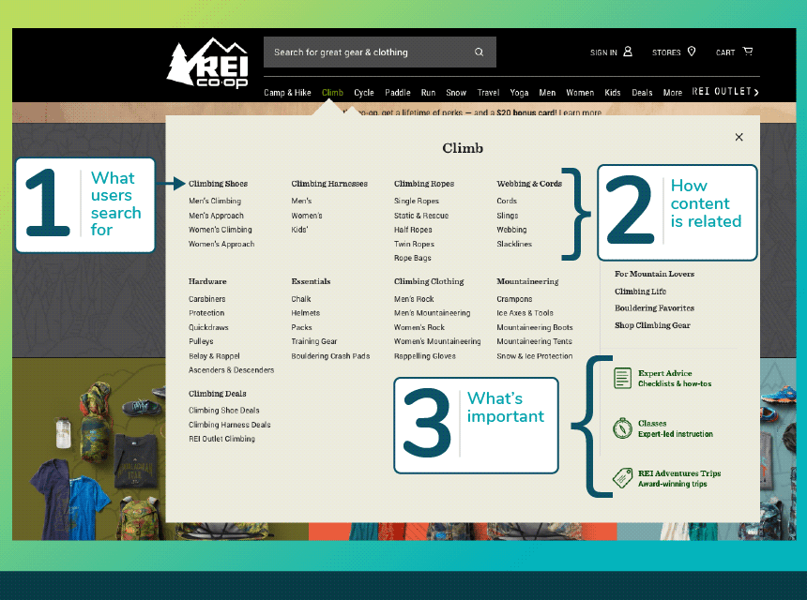
Task: Click the Stores location pin icon
Action: [692, 52]
